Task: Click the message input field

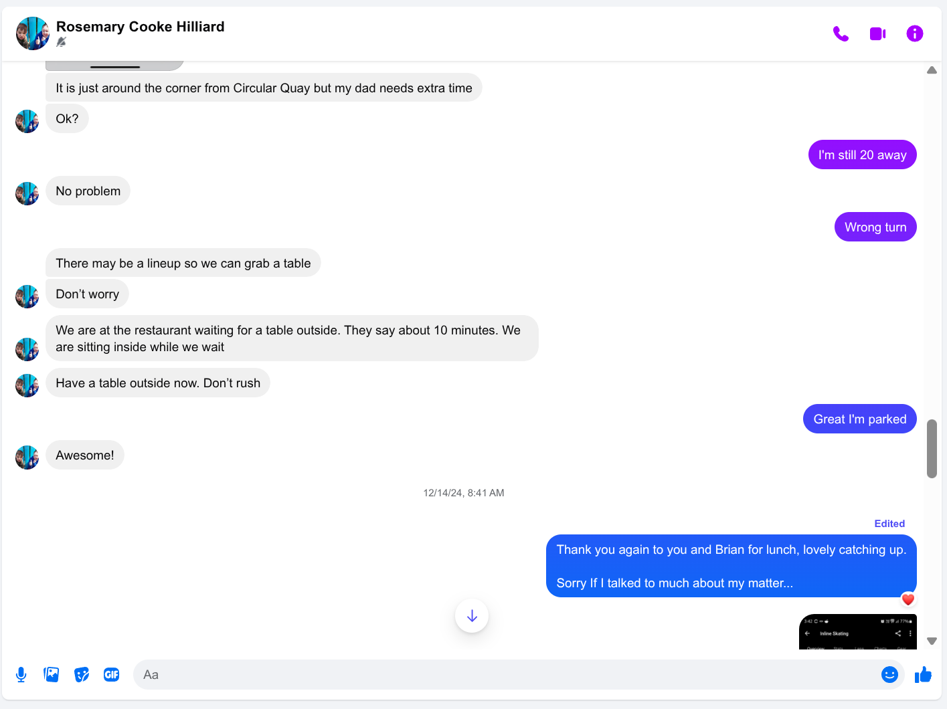Action: coord(509,675)
